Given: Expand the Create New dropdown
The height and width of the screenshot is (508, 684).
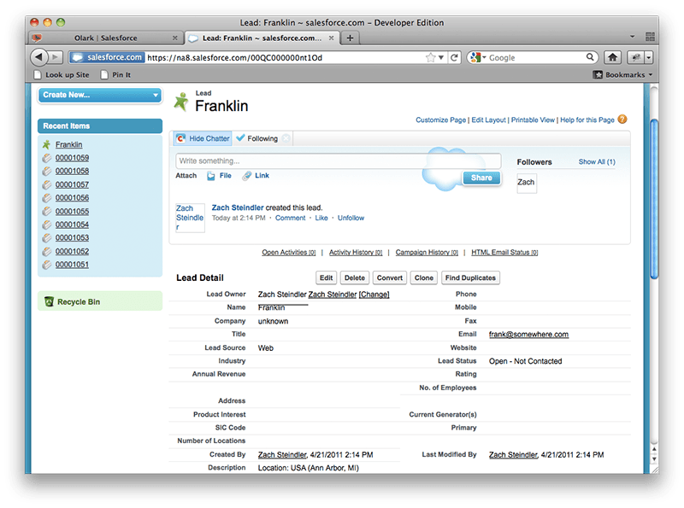Looking at the screenshot, I should (155, 95).
